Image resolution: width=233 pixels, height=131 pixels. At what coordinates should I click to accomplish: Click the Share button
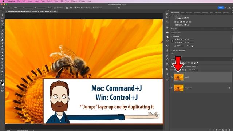pos(221,8)
